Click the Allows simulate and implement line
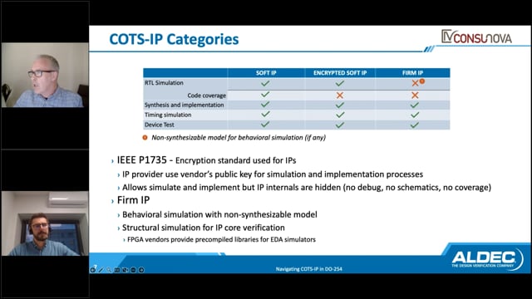532x299 pixels. click(x=307, y=188)
